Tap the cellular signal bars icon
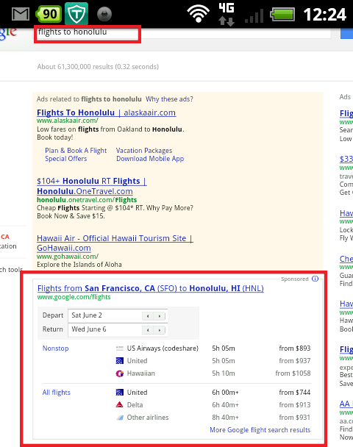This screenshot has width=353, height=447. 254,16
